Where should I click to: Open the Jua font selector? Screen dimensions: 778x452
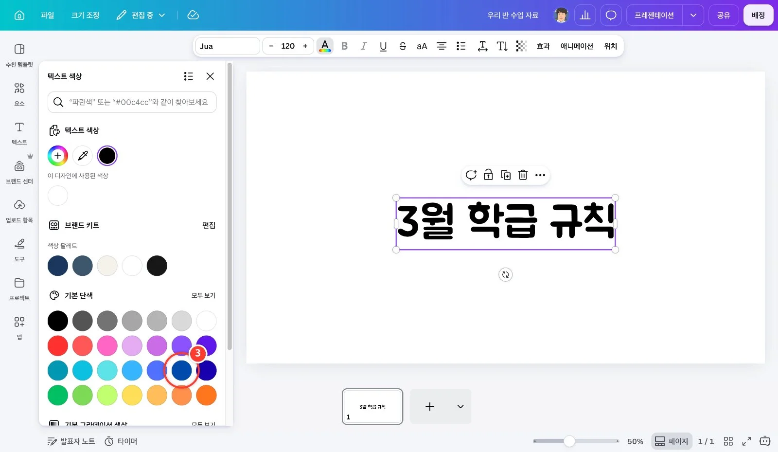coord(228,46)
